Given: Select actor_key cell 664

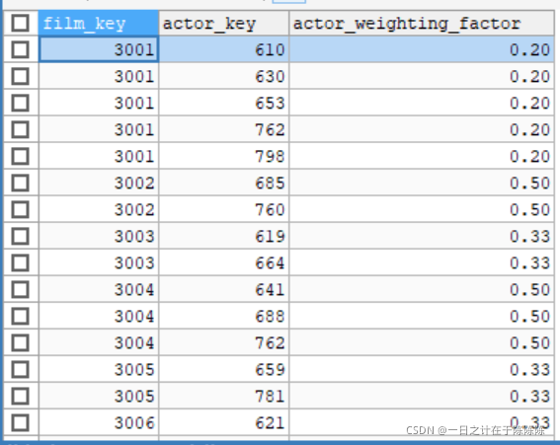Looking at the screenshot, I should 224,262.
